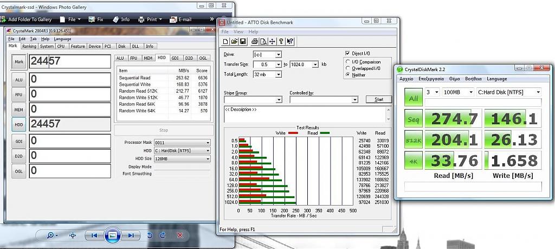The height and width of the screenshot is (249, 555).
Task: Click the four-arrow move icon in ATTO toolbar
Action: (x=272, y=42)
